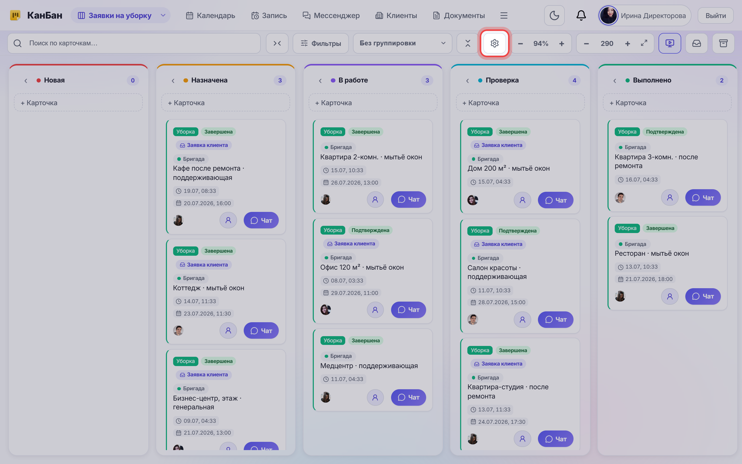Screen dimensions: 742x464
Task: Focus the Поиск по карточкам field
Action: click(x=134, y=43)
